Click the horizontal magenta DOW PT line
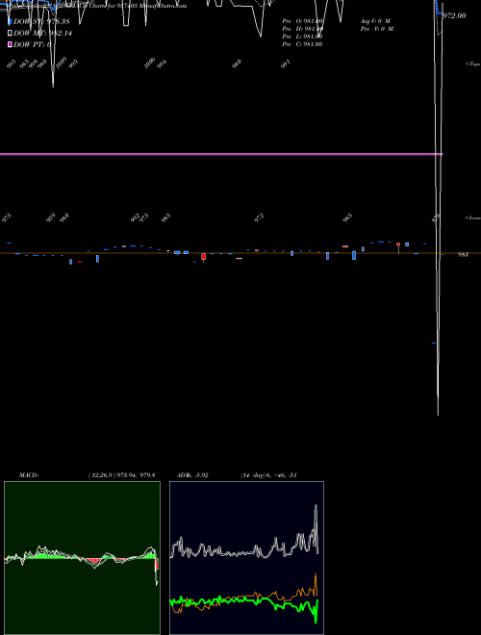 [x=221, y=154]
